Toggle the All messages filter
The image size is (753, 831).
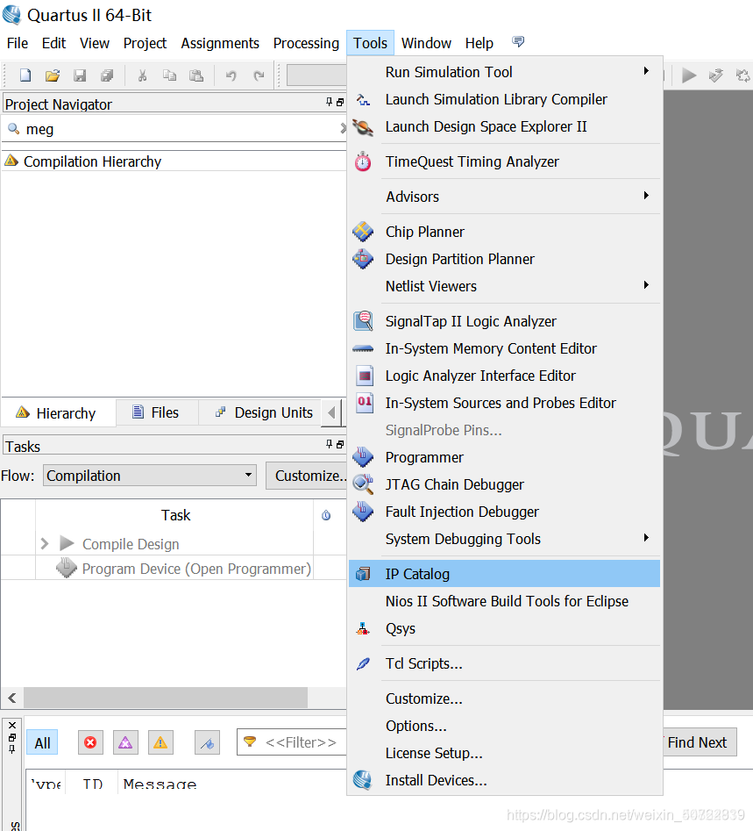[41, 741]
